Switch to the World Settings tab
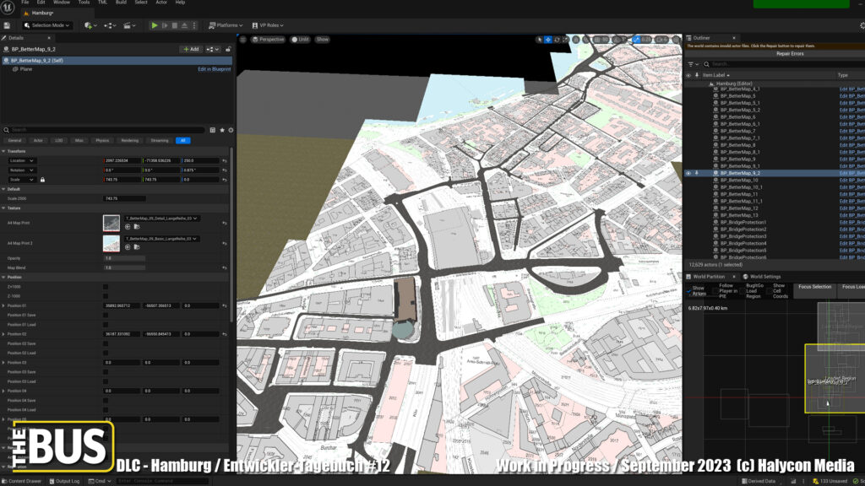This screenshot has width=865, height=486. pos(764,276)
